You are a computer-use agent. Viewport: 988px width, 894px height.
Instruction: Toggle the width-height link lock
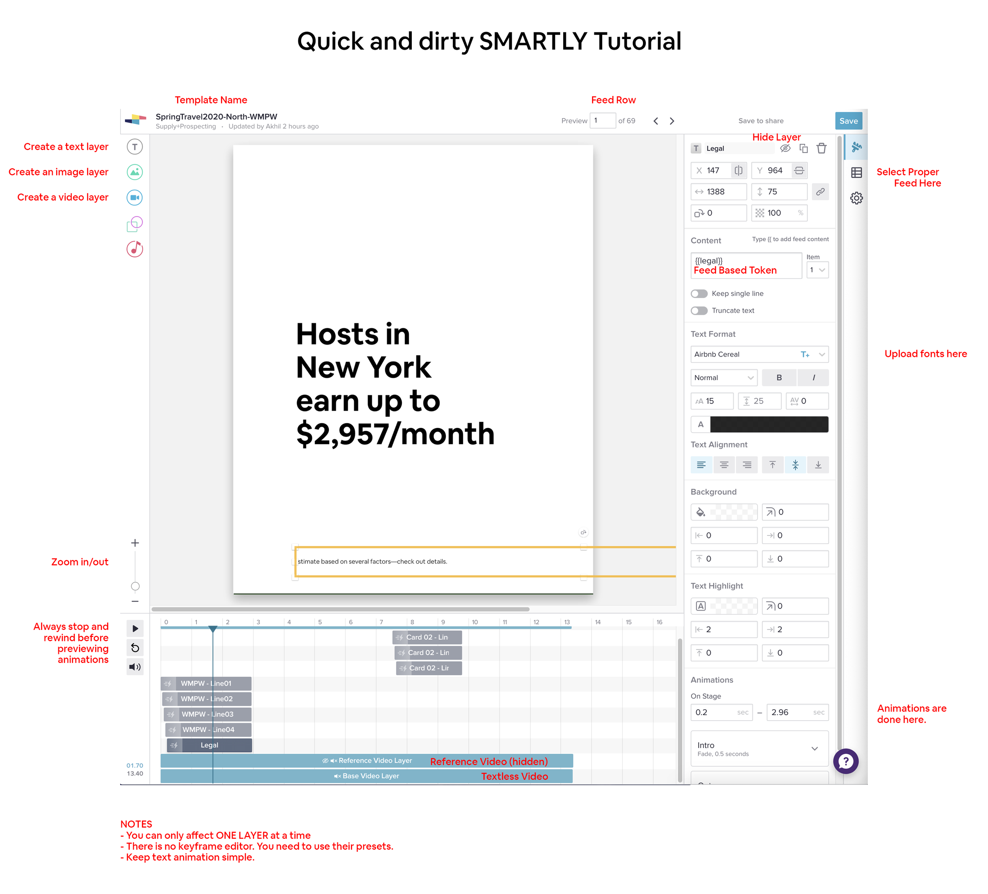point(820,192)
